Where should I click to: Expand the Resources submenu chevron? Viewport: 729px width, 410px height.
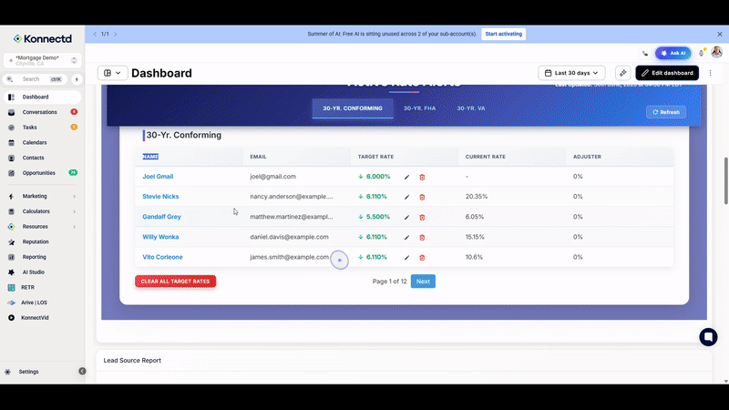pyautogui.click(x=74, y=227)
